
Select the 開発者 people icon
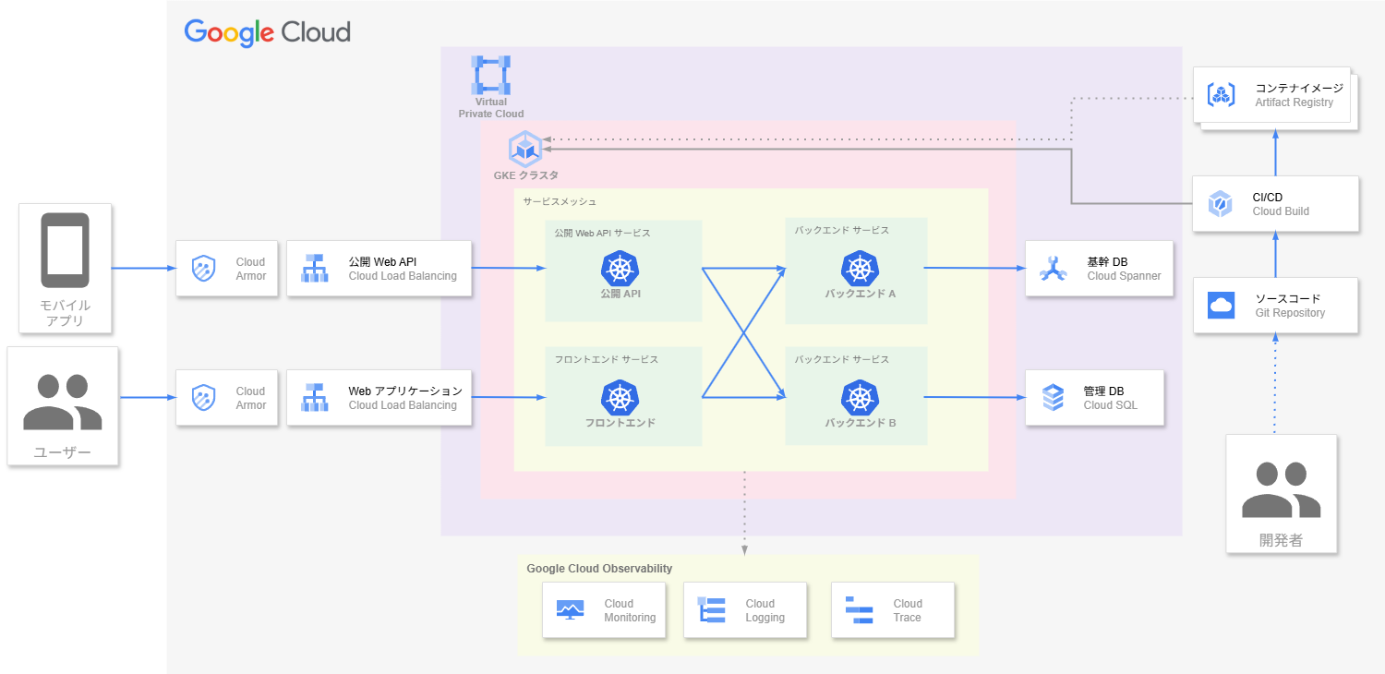(1281, 490)
